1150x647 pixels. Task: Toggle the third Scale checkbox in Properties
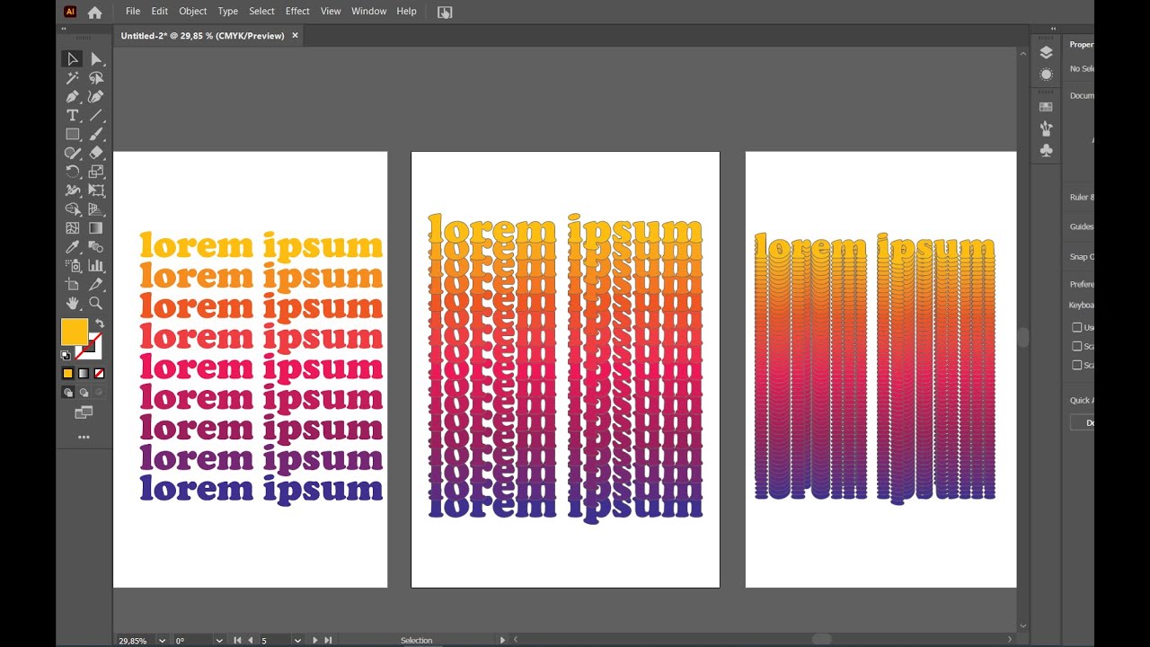[x=1076, y=365]
